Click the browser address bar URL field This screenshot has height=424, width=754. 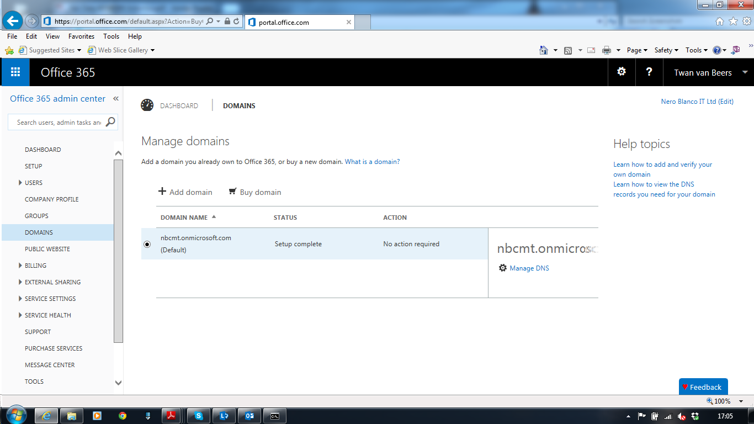129,22
